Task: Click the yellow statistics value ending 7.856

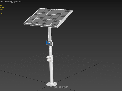Action: click(x=2, y=10)
